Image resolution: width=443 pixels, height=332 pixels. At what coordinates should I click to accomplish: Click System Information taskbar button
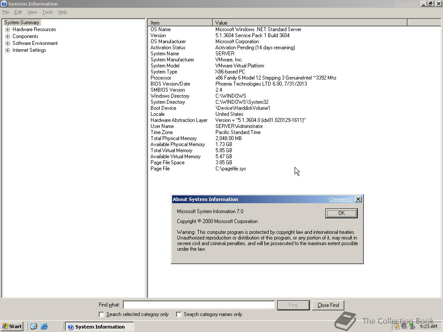100,327
